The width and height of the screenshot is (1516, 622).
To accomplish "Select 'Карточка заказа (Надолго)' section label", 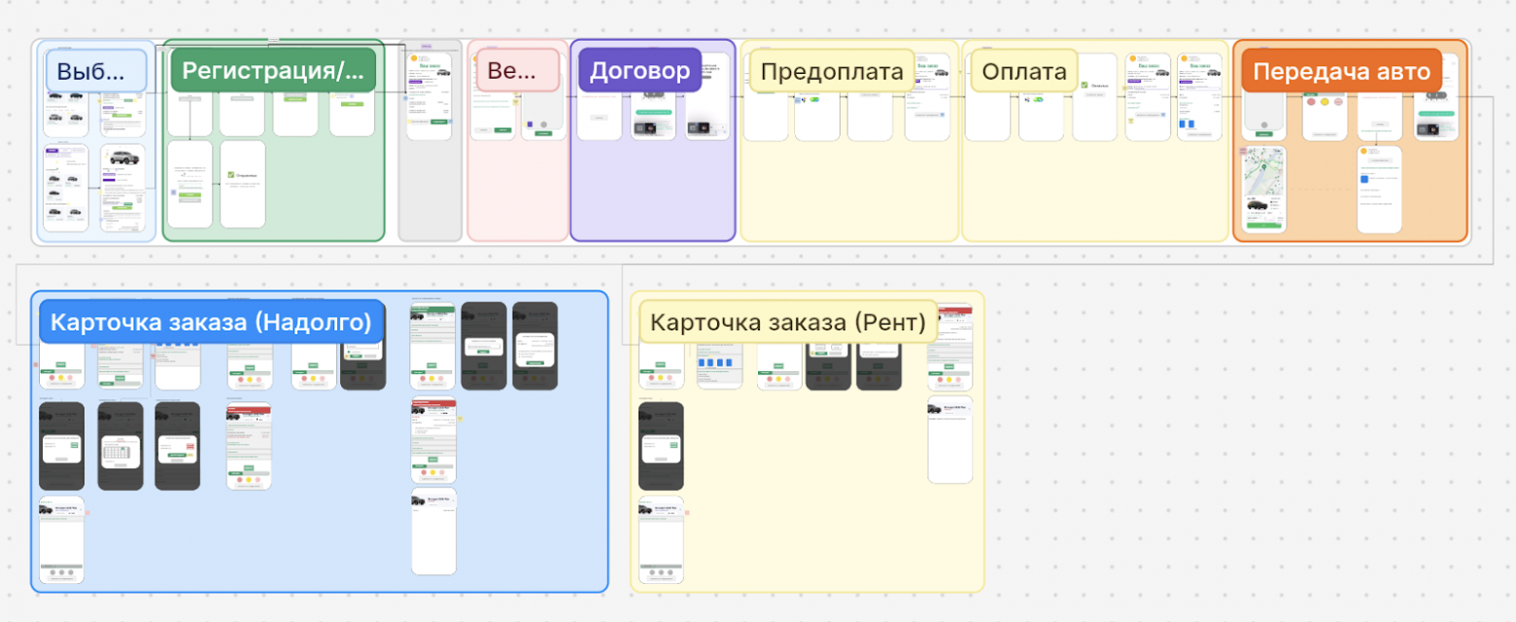I will 212,322.
